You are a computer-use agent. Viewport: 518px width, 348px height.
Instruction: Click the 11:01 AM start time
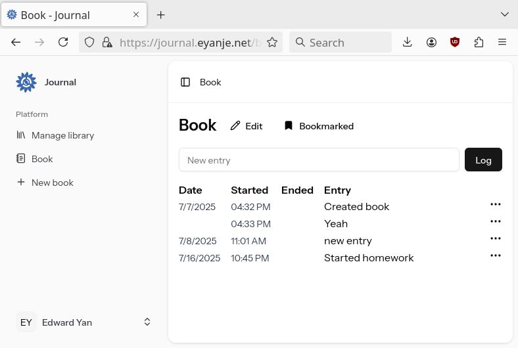point(248,241)
